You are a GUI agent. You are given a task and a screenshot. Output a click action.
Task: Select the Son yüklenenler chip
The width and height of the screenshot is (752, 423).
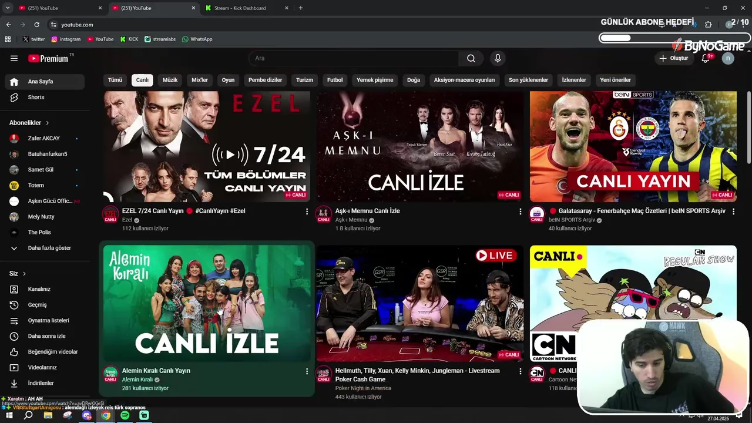(528, 80)
